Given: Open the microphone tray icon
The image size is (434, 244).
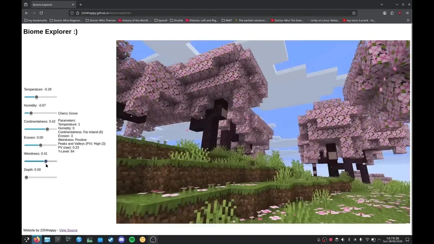Looking at the screenshot, I should click(x=361, y=240).
